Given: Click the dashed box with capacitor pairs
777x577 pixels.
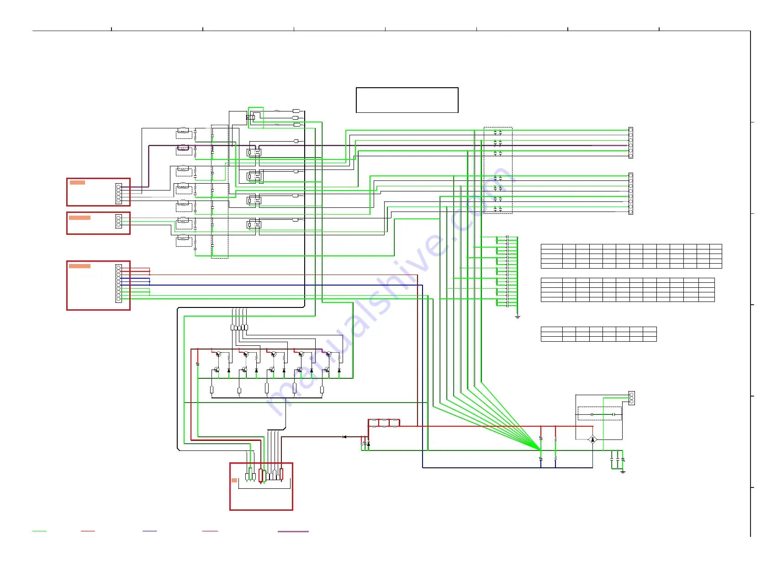Looking at the screenshot, I should click(x=498, y=170).
